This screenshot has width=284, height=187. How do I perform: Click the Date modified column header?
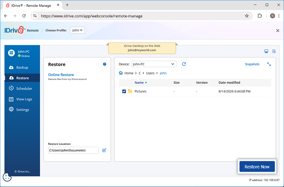point(229,82)
